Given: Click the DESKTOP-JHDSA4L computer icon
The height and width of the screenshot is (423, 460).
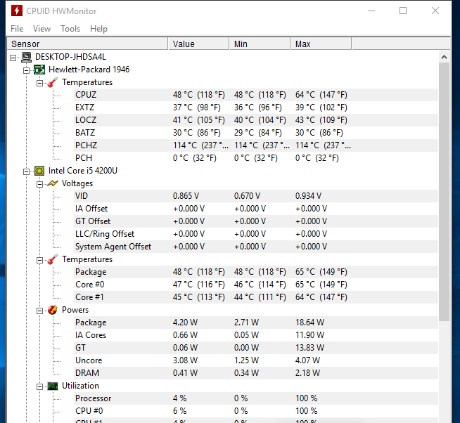Looking at the screenshot, I should pos(27,57).
